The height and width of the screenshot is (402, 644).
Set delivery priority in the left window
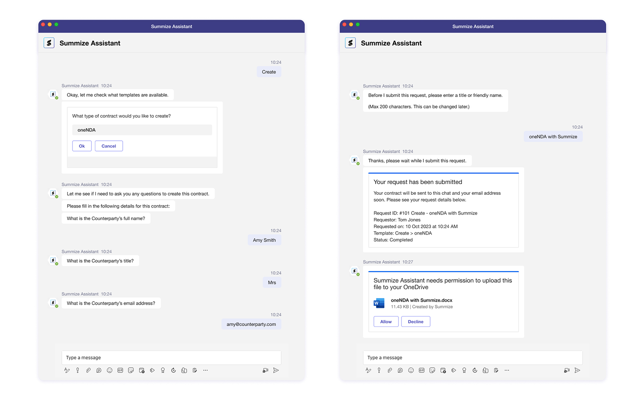pos(78,370)
